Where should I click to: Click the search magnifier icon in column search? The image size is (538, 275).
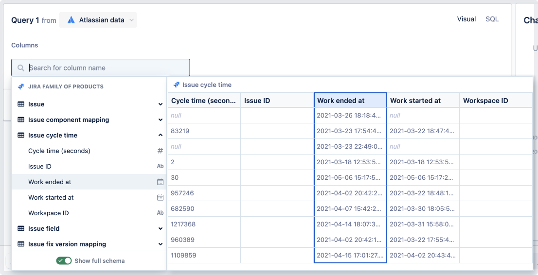(x=21, y=68)
